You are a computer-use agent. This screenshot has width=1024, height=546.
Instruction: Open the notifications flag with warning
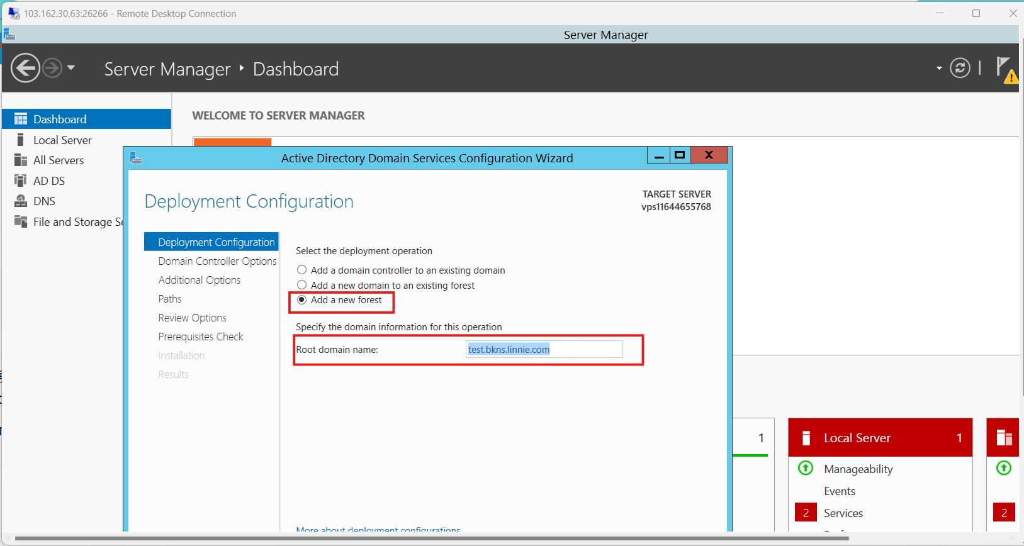1005,69
